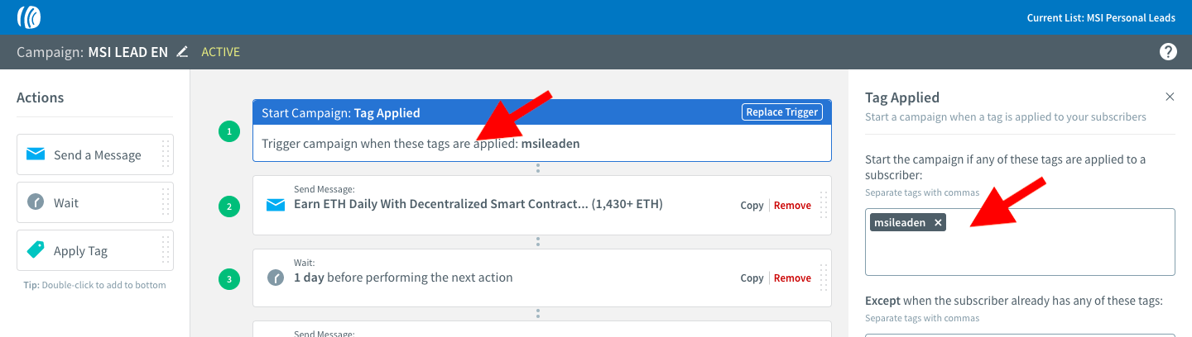The width and height of the screenshot is (1192, 337).
Task: Grab drag handle on Send a Message action
Action: (x=166, y=154)
